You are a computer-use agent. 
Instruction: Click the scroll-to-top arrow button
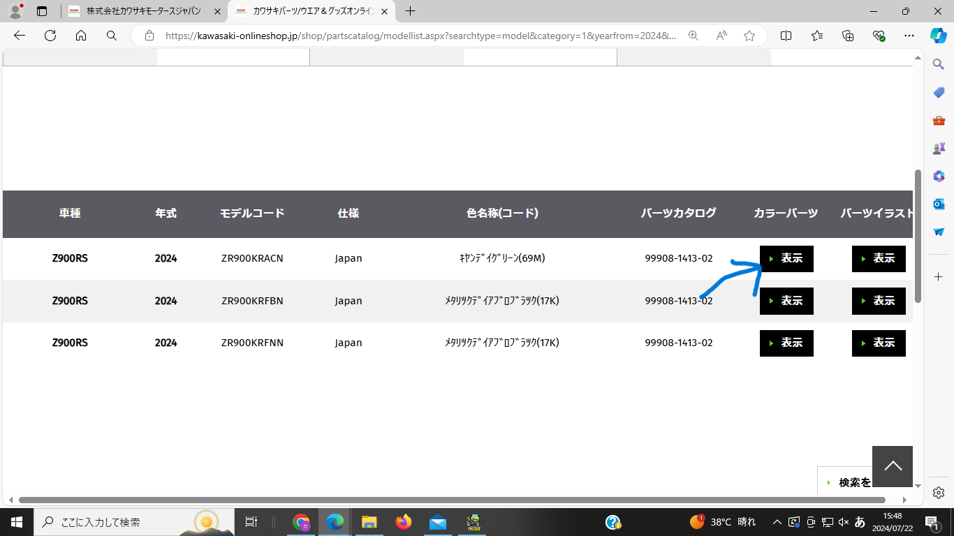pos(893,466)
